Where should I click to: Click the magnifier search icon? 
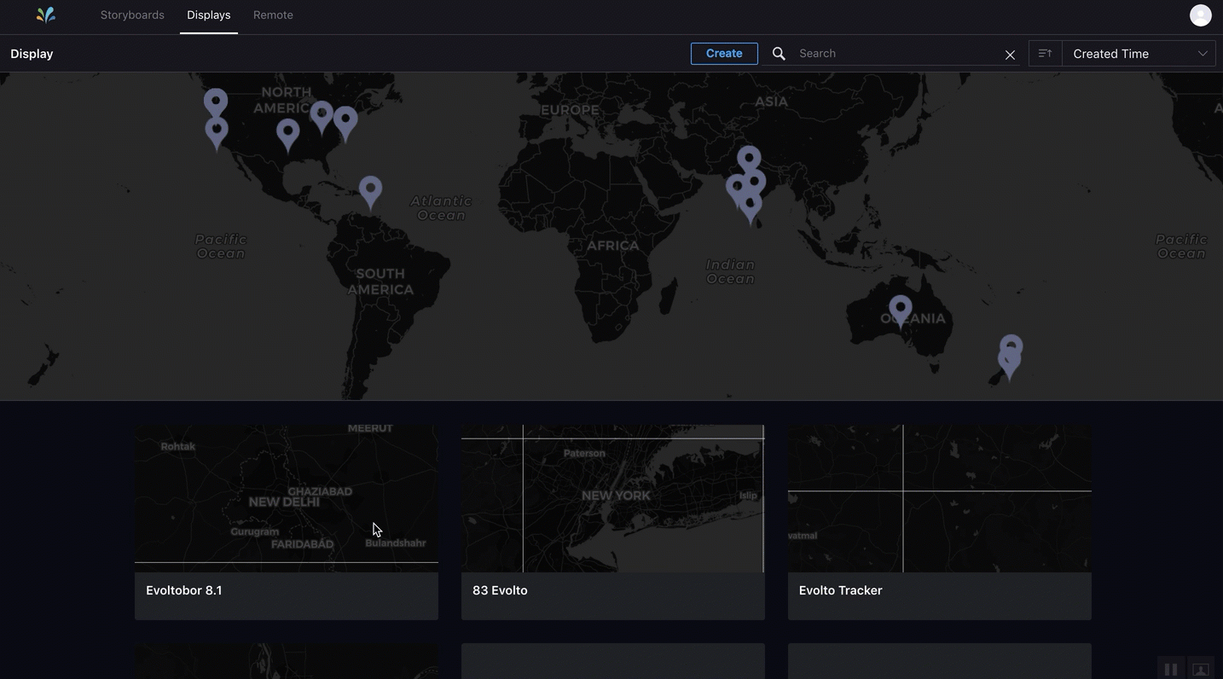(779, 54)
